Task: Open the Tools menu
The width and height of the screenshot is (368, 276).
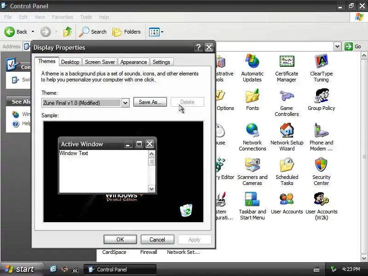Action: coord(86,17)
